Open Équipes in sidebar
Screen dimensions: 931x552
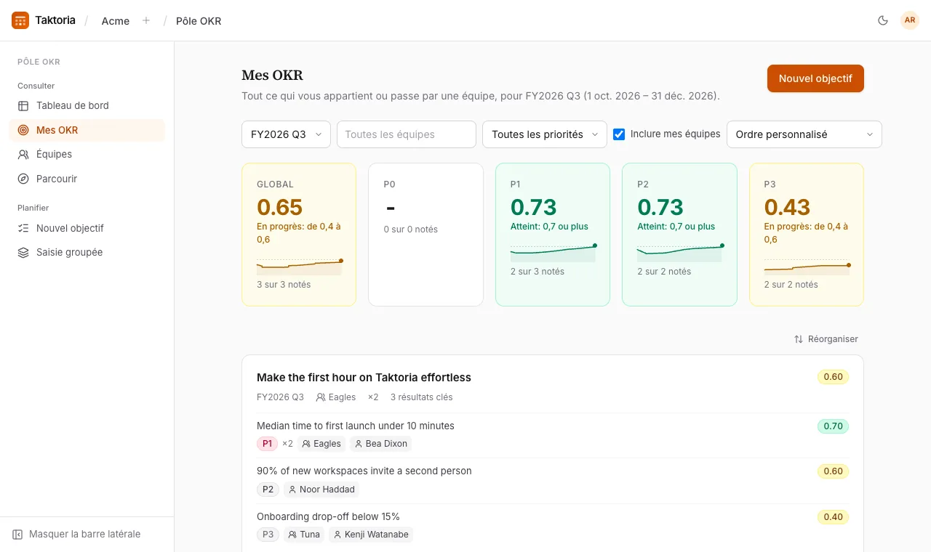[87, 154]
